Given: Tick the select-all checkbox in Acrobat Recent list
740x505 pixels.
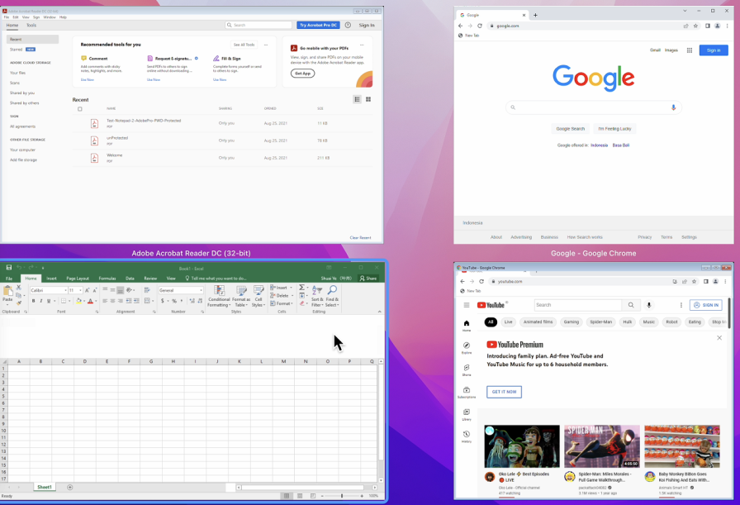Looking at the screenshot, I should pyautogui.click(x=80, y=109).
